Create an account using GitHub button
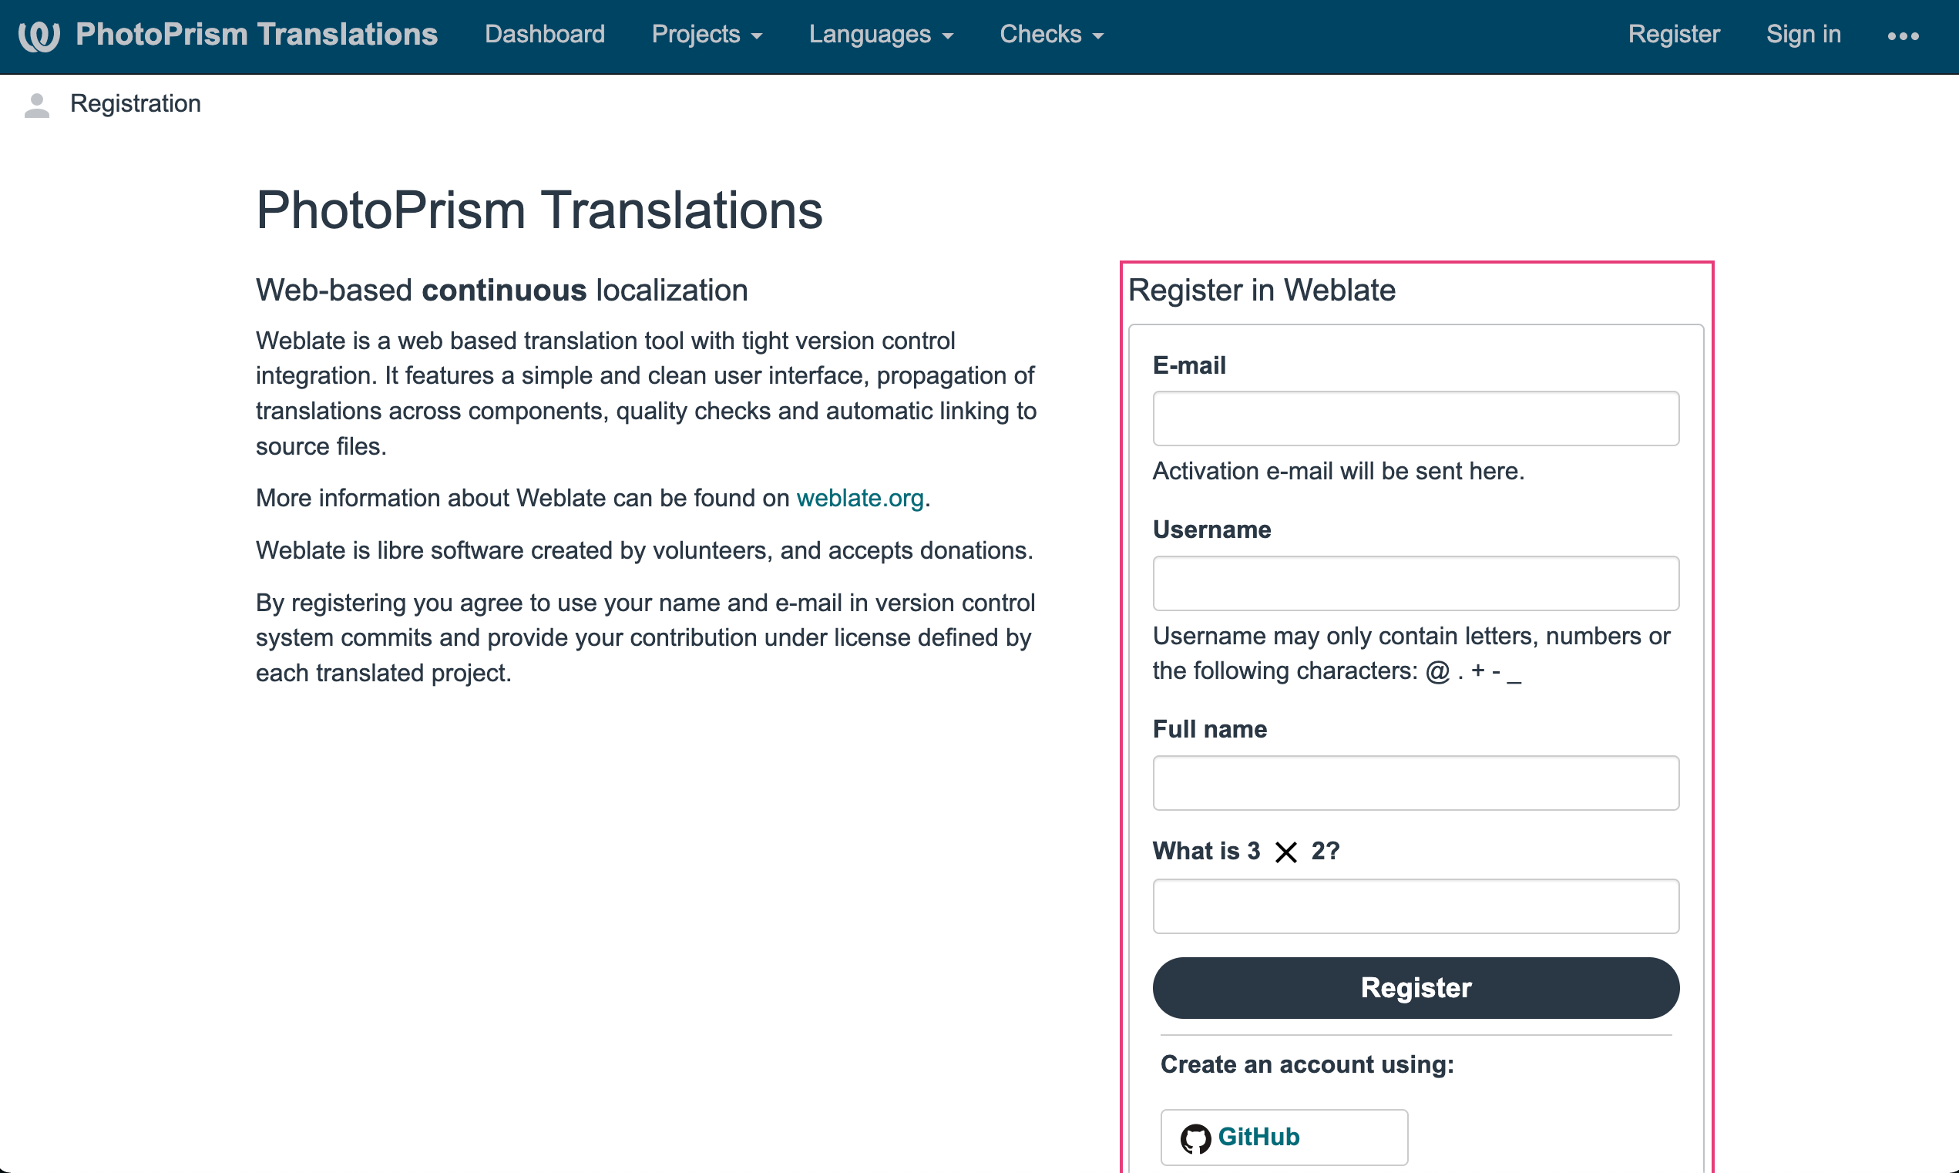 click(x=1283, y=1137)
